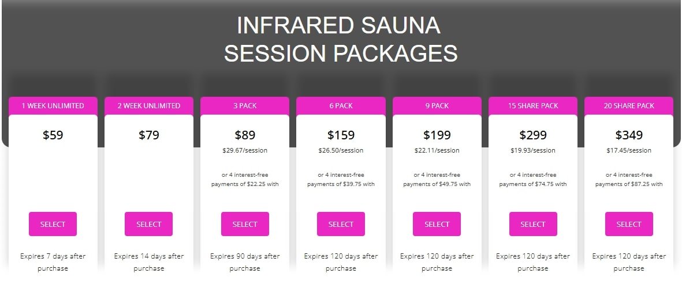682x300 pixels.
Task: Click the 2 WEEK UNLIMITED header
Action: pos(149,106)
